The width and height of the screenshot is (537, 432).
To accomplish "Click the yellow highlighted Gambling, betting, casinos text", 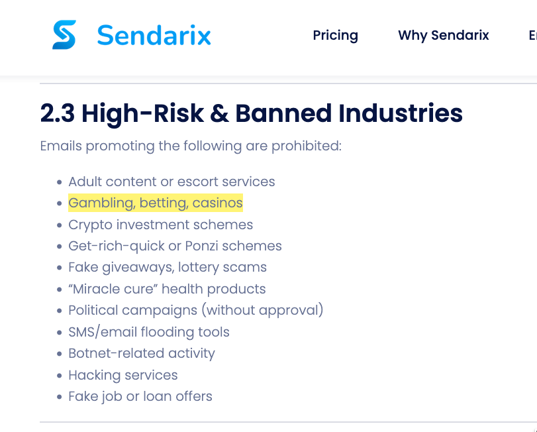I will 156,203.
